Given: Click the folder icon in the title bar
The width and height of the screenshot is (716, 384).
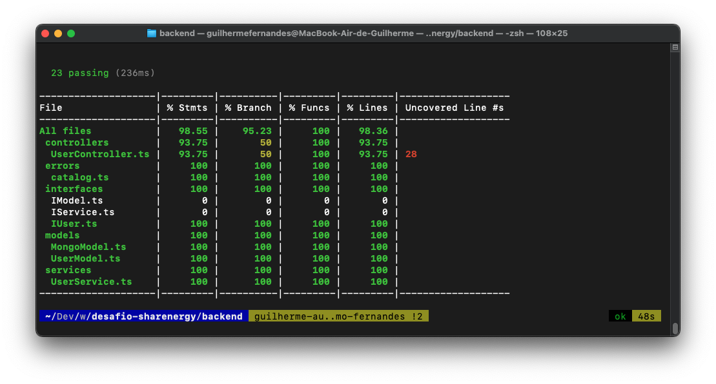Looking at the screenshot, I should coord(152,34).
